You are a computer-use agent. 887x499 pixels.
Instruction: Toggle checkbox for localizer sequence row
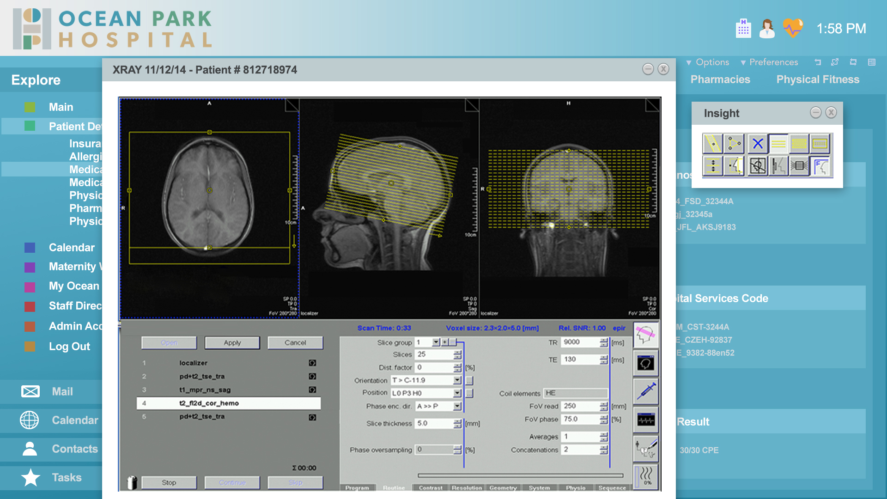(x=312, y=363)
